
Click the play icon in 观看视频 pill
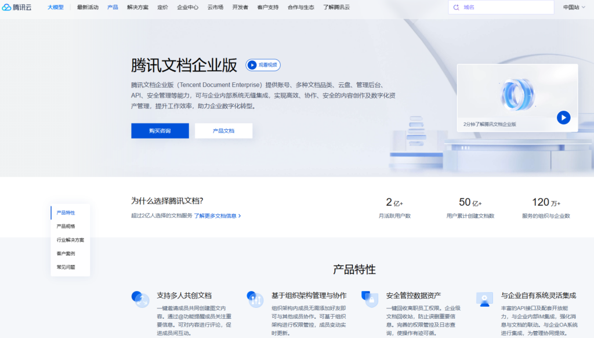tap(252, 65)
